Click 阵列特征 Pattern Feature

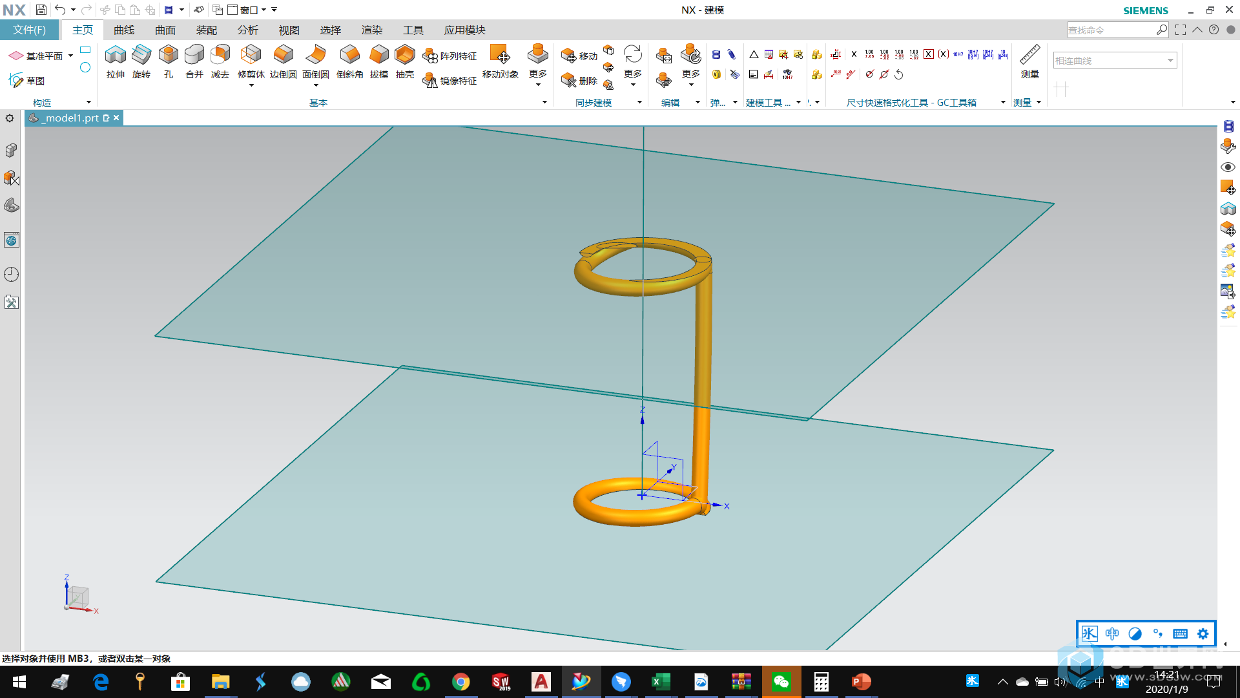tap(449, 56)
